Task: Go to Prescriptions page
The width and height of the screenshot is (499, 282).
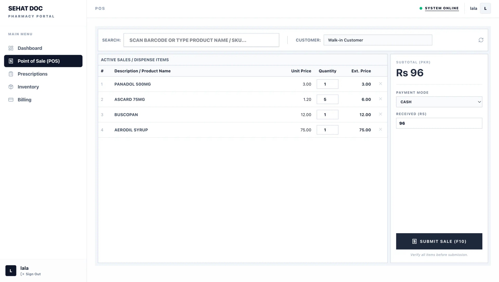Action: (43, 74)
